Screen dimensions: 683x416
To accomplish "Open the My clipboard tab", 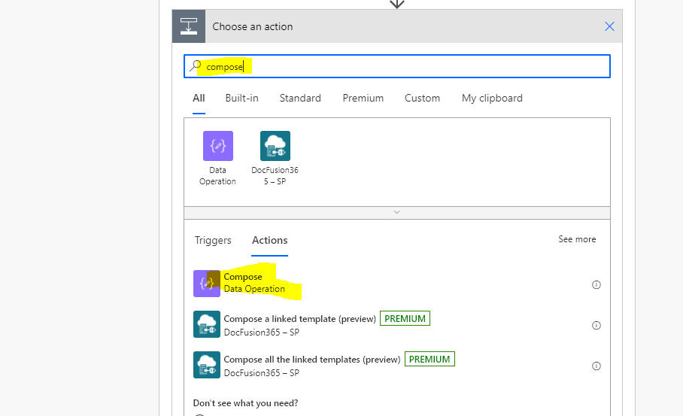I will pyautogui.click(x=492, y=99).
